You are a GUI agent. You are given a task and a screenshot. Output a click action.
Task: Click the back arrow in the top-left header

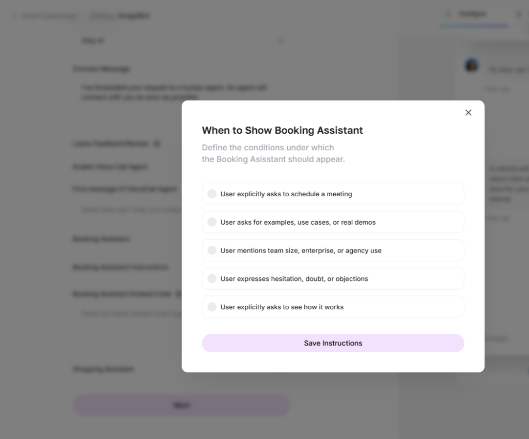click(x=14, y=16)
